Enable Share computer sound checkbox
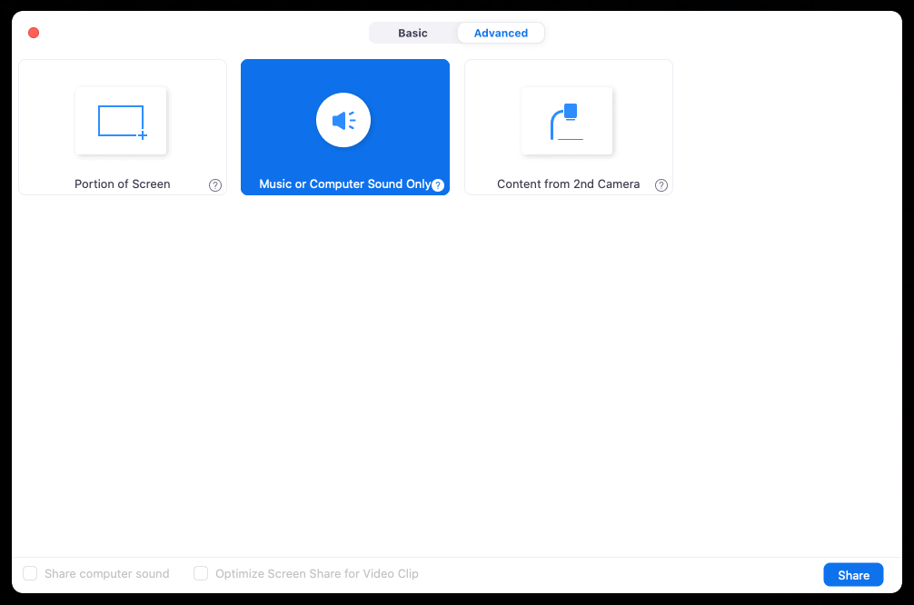The width and height of the screenshot is (914, 605). 30,573
